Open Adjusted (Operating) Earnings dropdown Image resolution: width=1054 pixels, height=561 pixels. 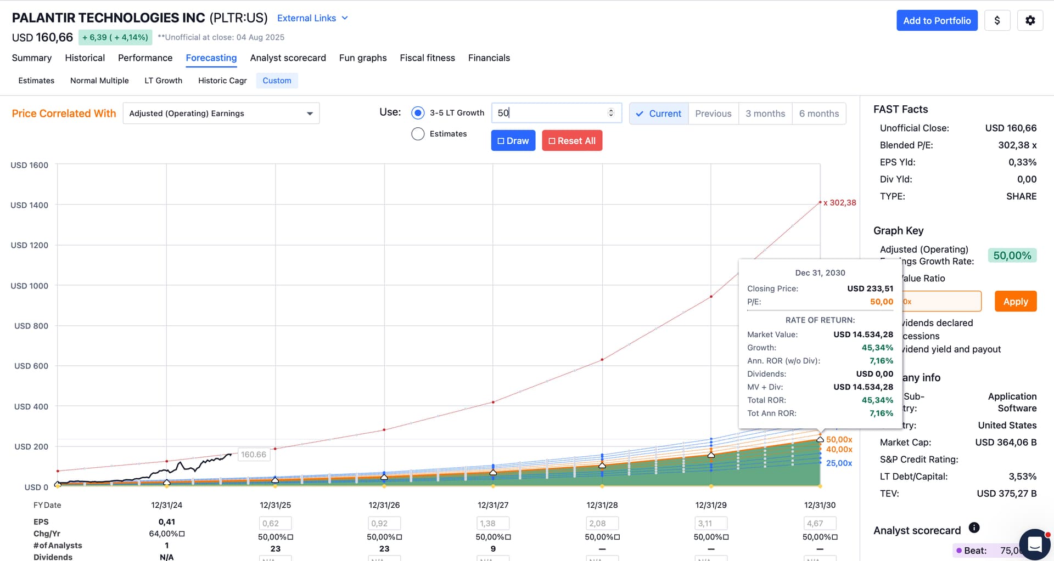pos(221,114)
